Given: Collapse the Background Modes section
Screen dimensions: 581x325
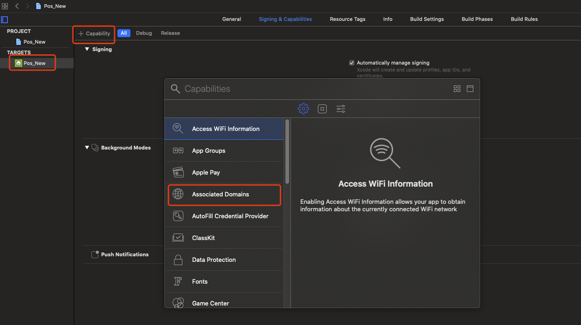Looking at the screenshot, I should (87, 148).
